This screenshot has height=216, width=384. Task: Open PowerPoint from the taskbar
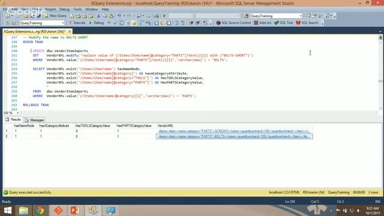coord(75,211)
